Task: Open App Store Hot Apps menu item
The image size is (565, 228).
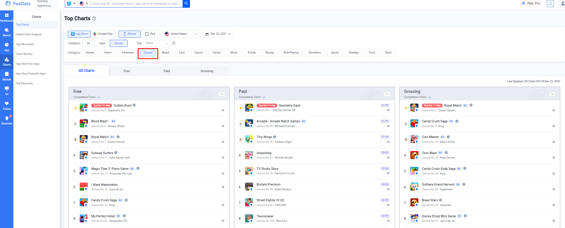Action: [x=28, y=64]
